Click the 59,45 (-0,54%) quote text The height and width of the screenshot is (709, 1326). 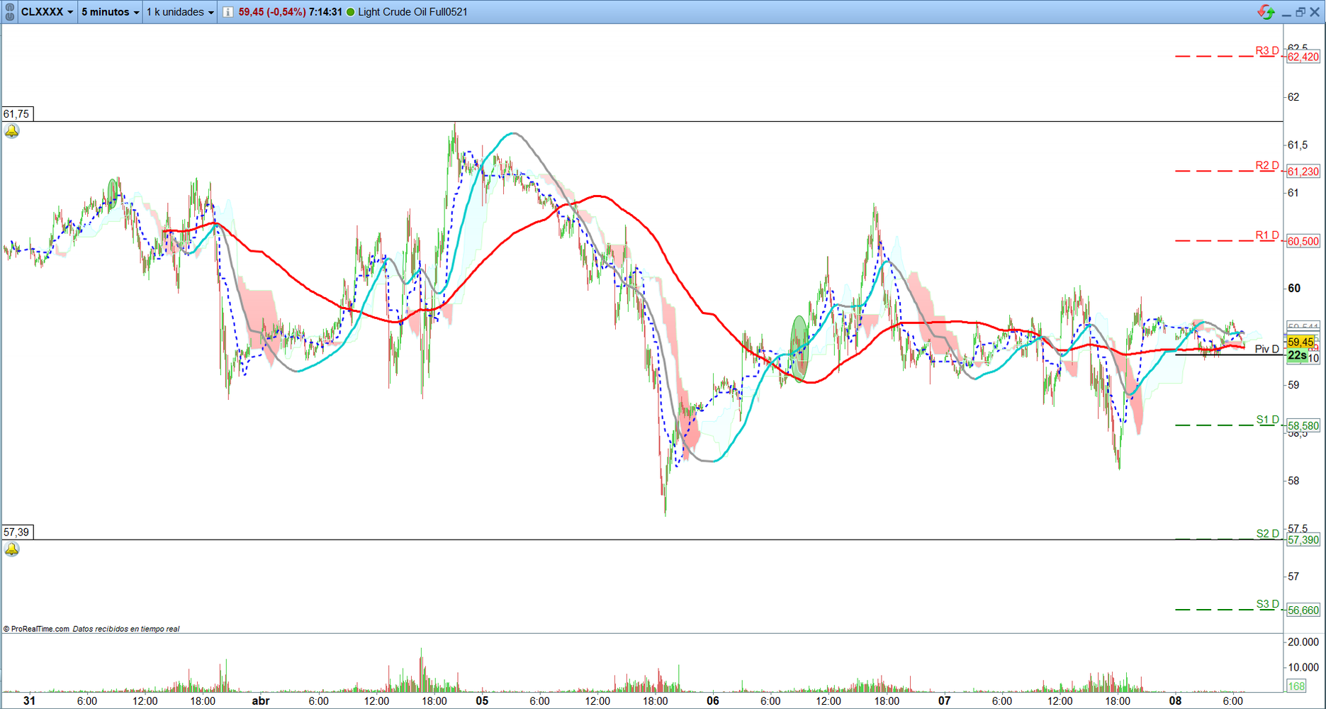click(272, 12)
